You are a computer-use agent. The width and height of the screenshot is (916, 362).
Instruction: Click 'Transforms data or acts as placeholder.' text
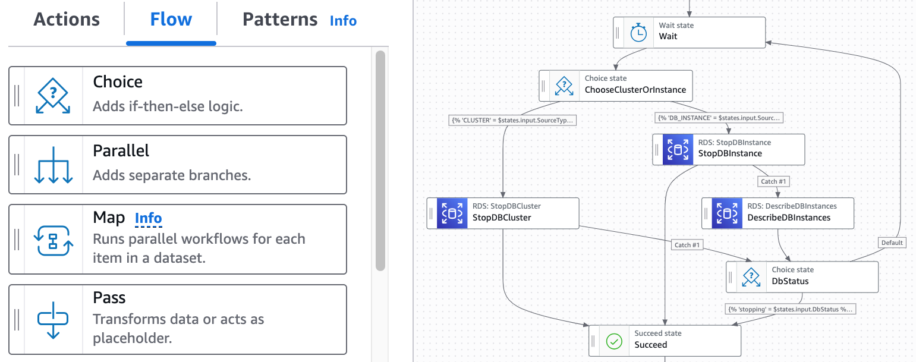coord(178,329)
